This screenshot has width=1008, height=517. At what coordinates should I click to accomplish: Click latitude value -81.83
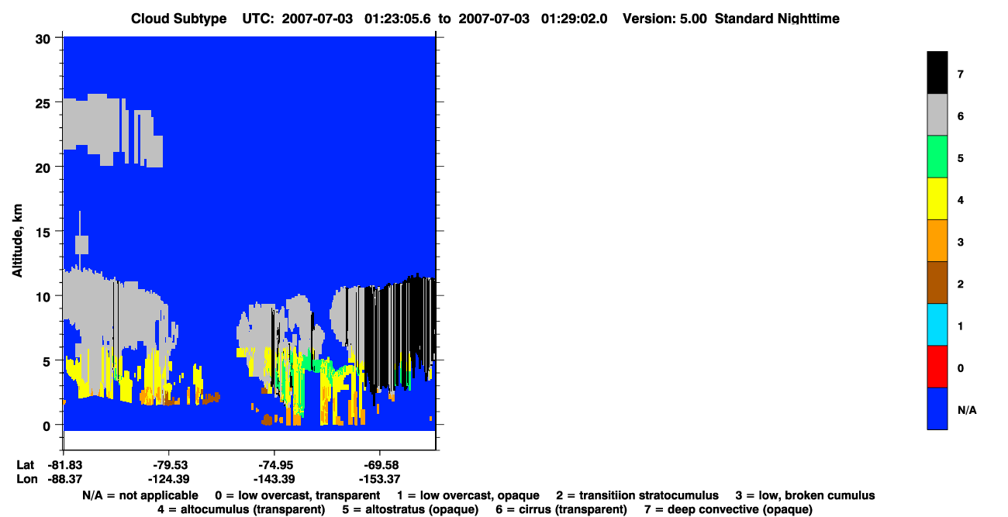(x=64, y=465)
